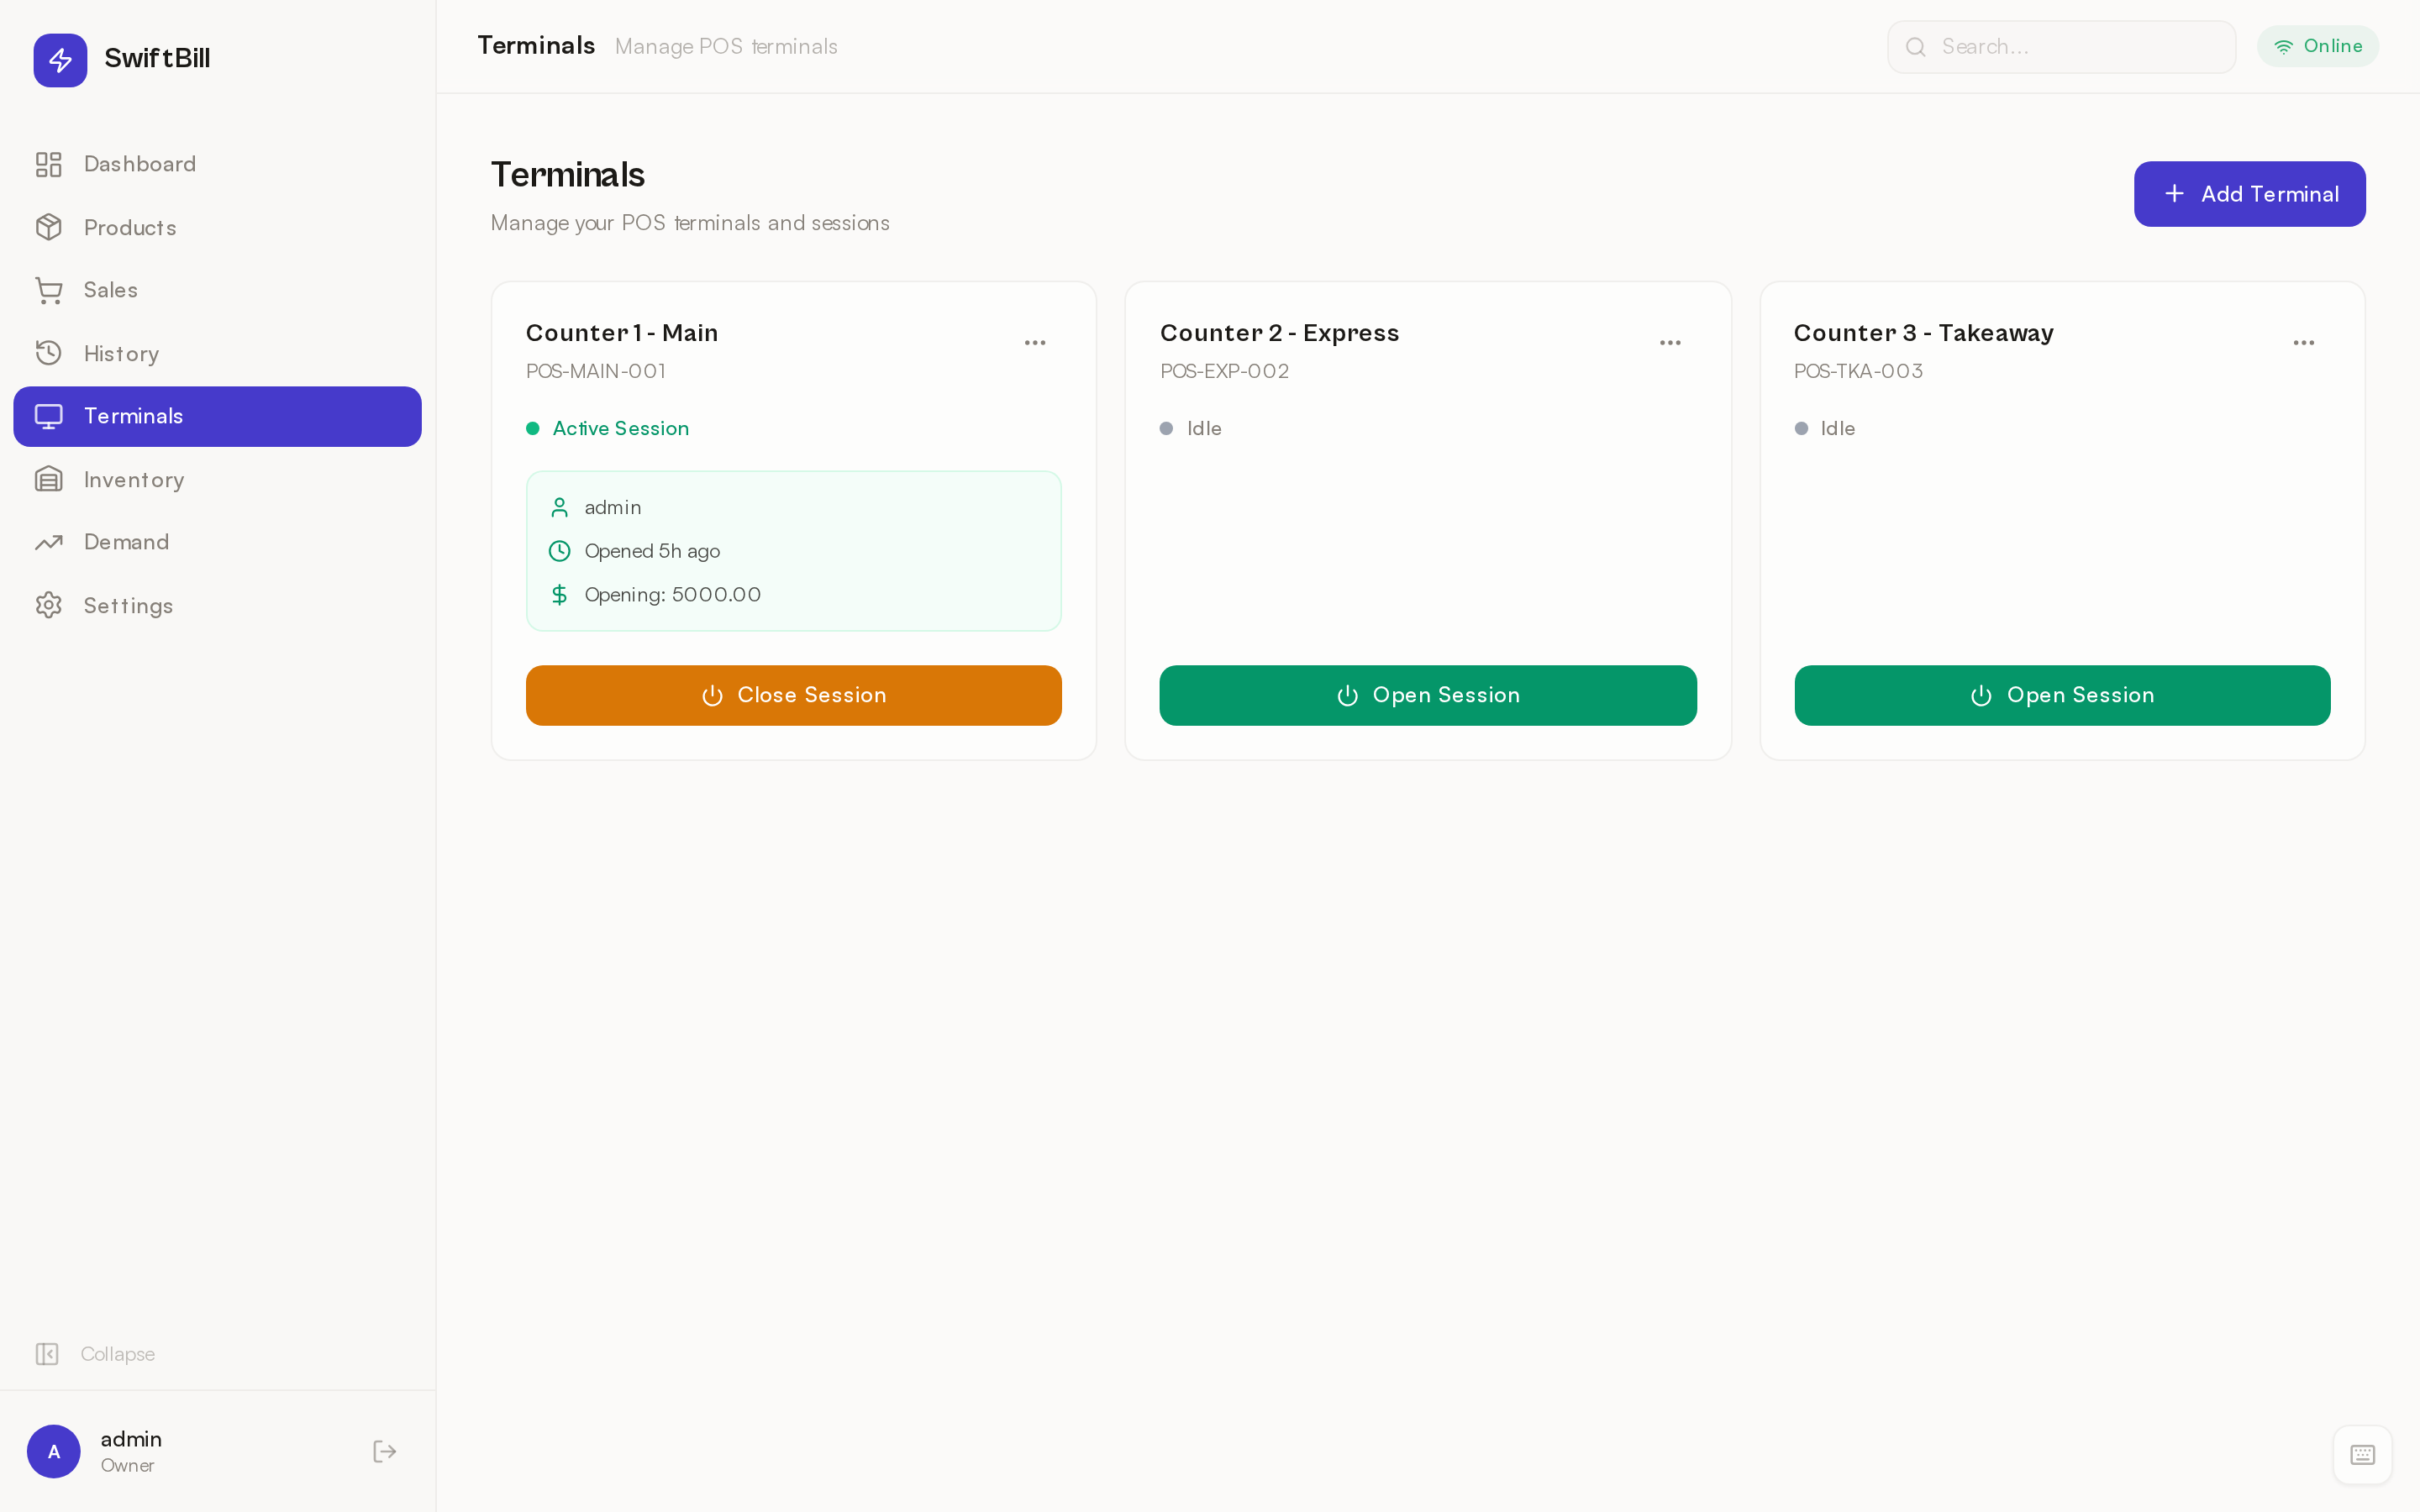
Task: Click the Demand trending arrow icon
Action: (x=48, y=542)
